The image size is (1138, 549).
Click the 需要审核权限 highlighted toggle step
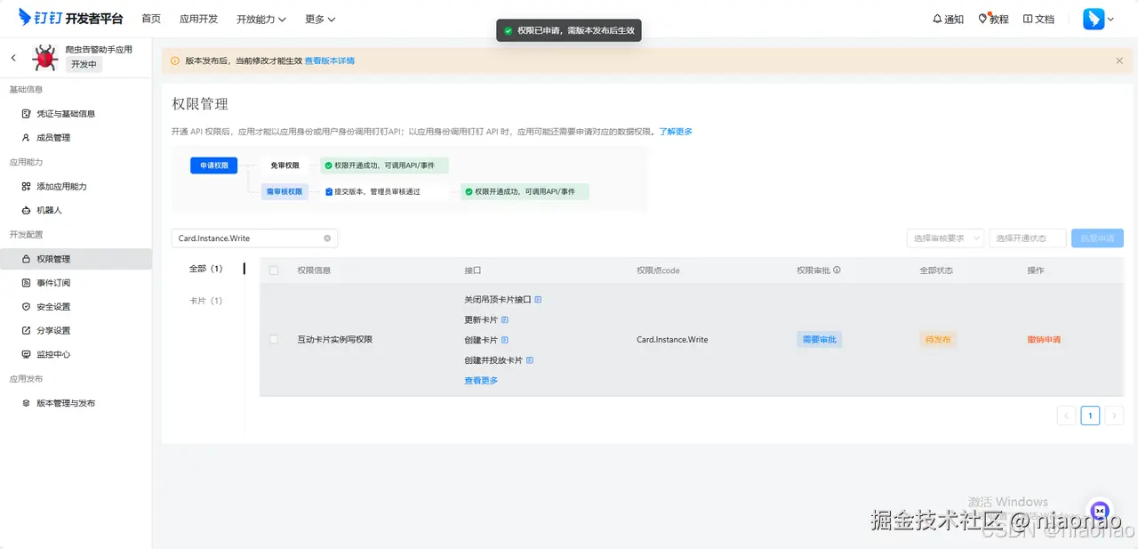284,191
